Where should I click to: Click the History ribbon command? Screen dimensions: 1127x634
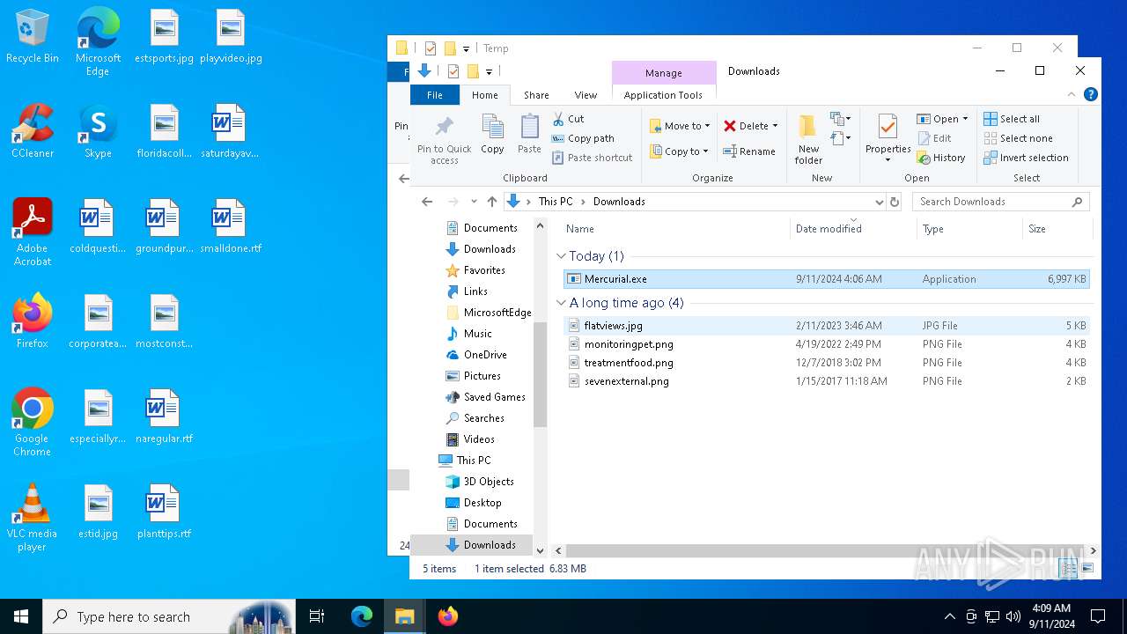(x=941, y=158)
